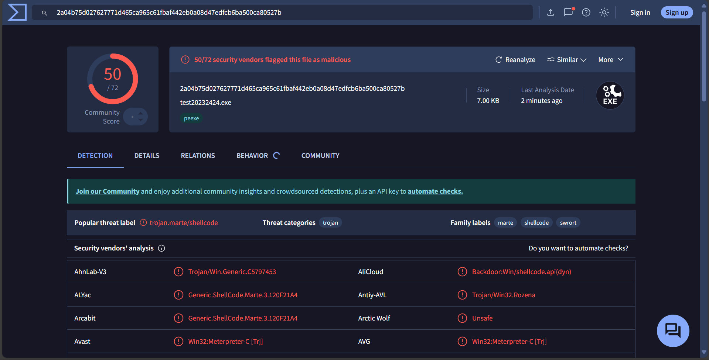709x360 pixels.
Task: Toggle the light theme sun icon
Action: [x=604, y=13]
